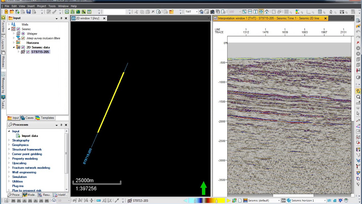Open the Project menu

41,6
